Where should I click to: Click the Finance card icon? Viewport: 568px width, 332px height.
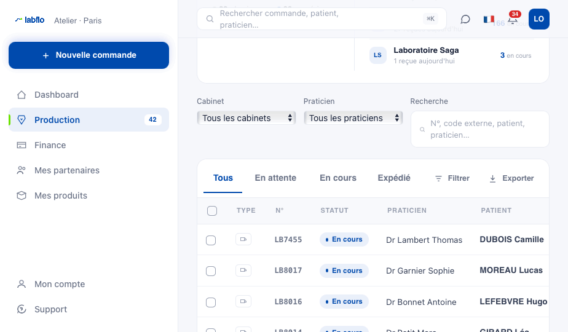[22, 145]
